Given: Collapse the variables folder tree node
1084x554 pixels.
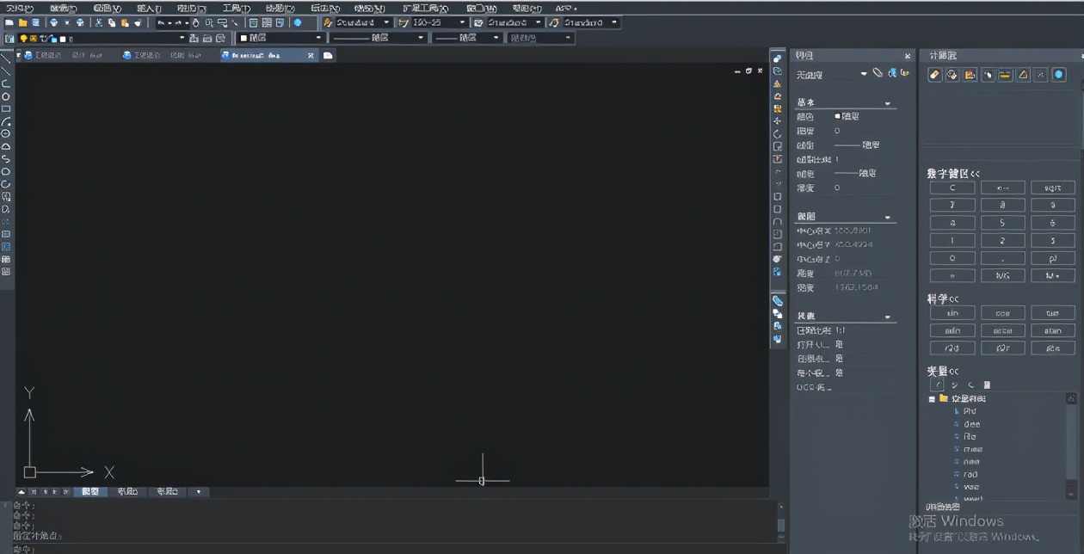Looking at the screenshot, I should 932,399.
